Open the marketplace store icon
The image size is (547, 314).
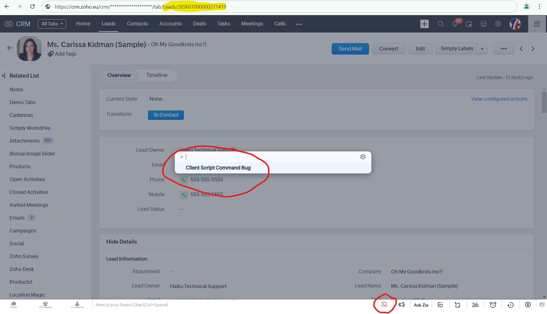click(483, 24)
